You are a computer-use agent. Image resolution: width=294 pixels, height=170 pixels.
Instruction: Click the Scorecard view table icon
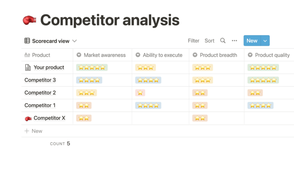[27, 41]
